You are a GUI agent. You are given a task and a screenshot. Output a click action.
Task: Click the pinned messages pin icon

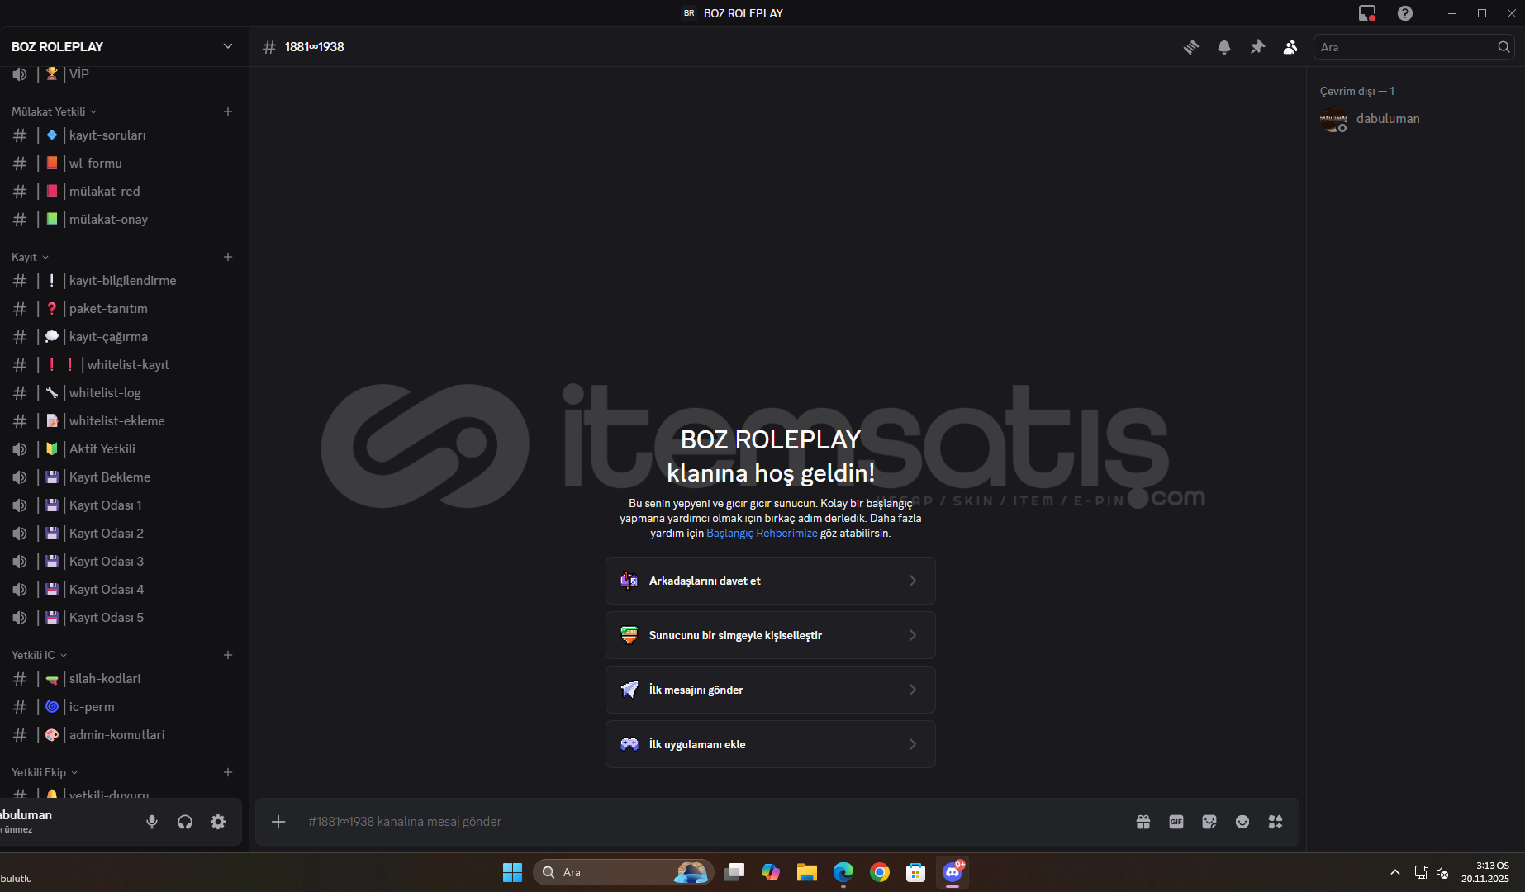1257,47
